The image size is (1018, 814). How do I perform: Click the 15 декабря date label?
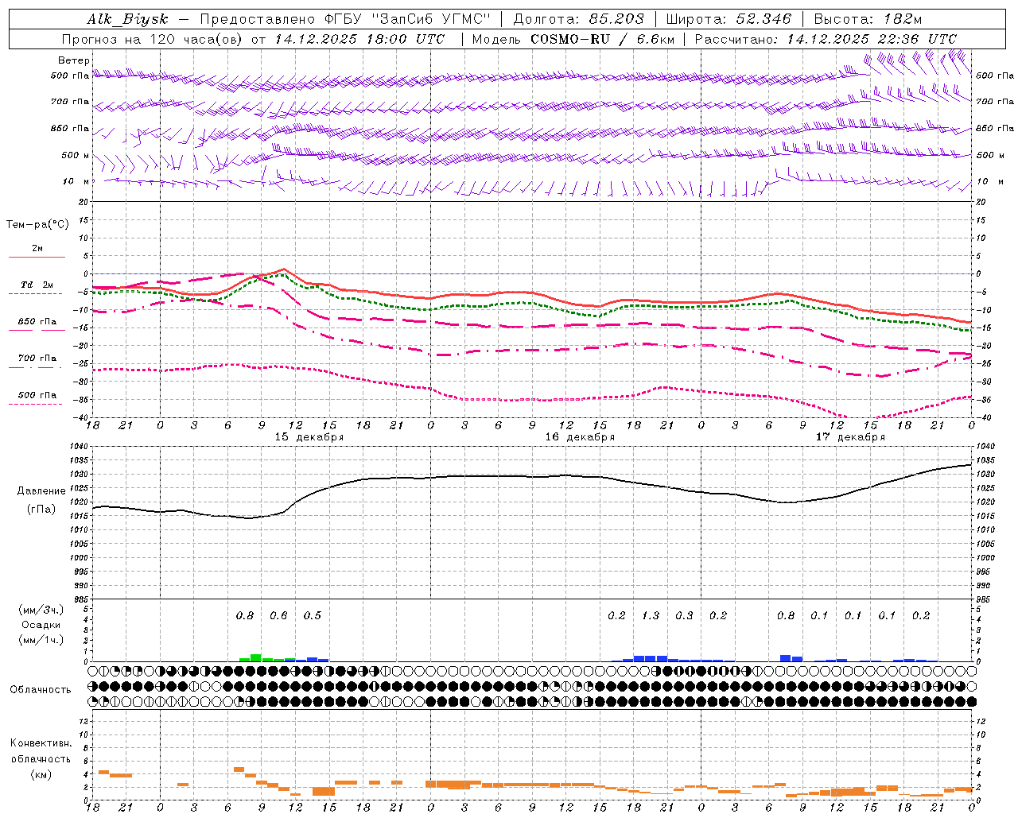coord(309,437)
